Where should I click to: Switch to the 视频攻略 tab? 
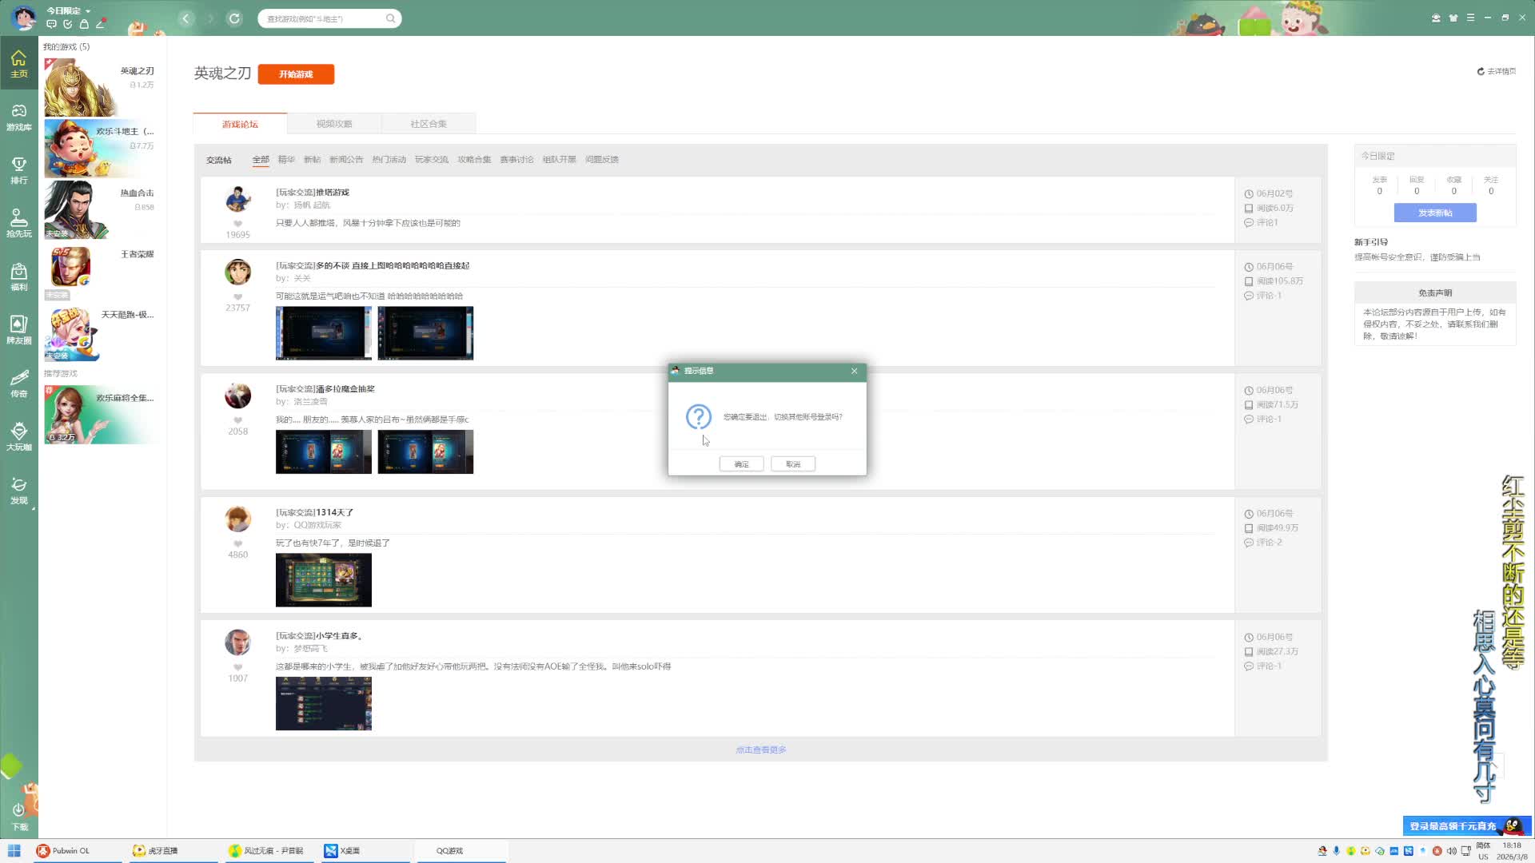point(334,124)
